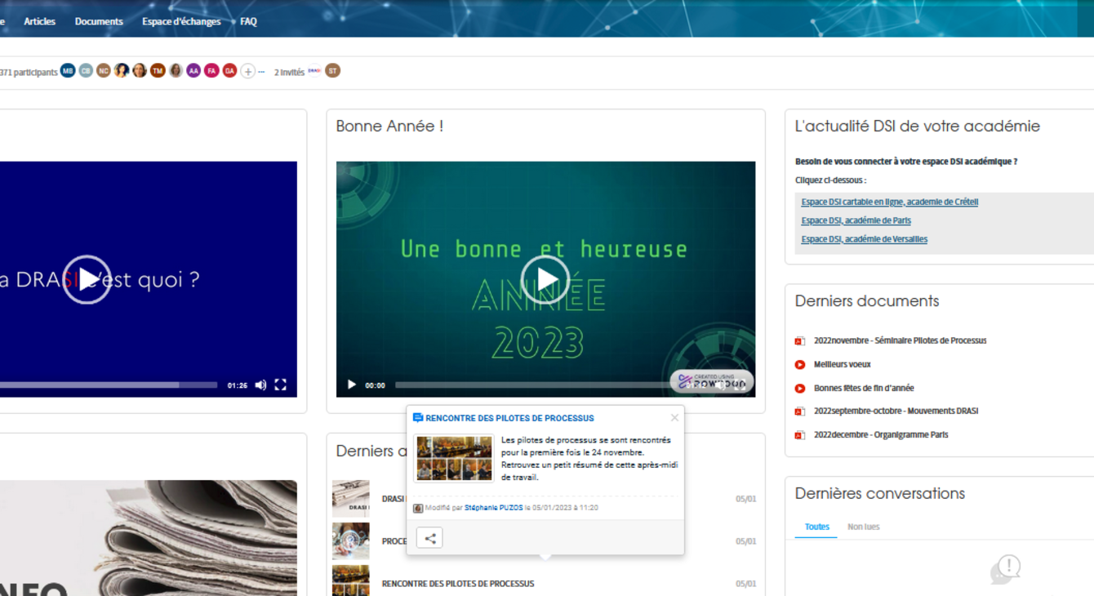Open the DRASI video in fullscreen
This screenshot has width=1094, height=596.
280,385
